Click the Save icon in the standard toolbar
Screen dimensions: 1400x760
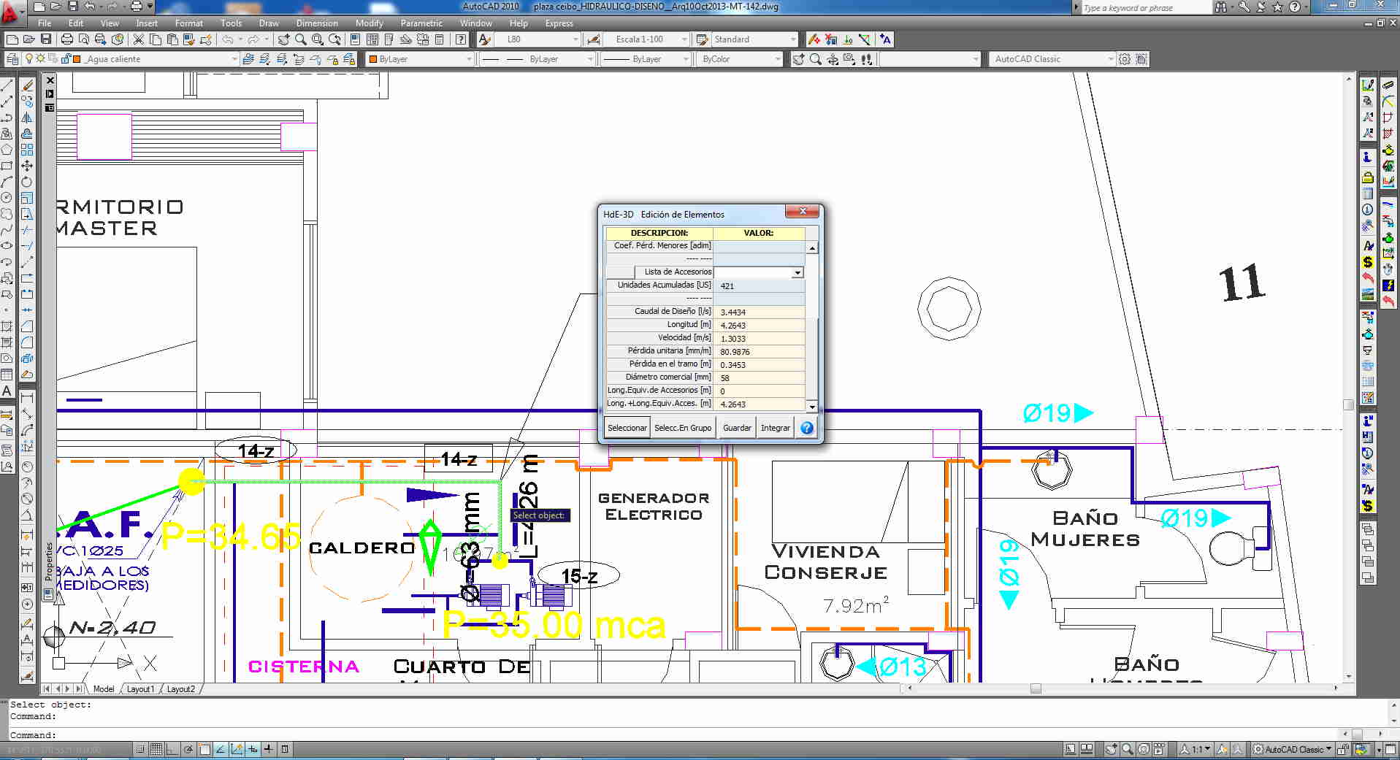(x=46, y=39)
